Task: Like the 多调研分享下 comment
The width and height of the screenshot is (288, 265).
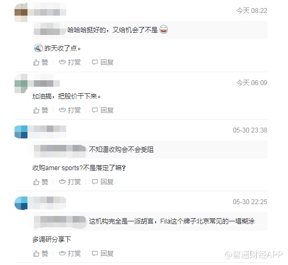Action: [40, 254]
